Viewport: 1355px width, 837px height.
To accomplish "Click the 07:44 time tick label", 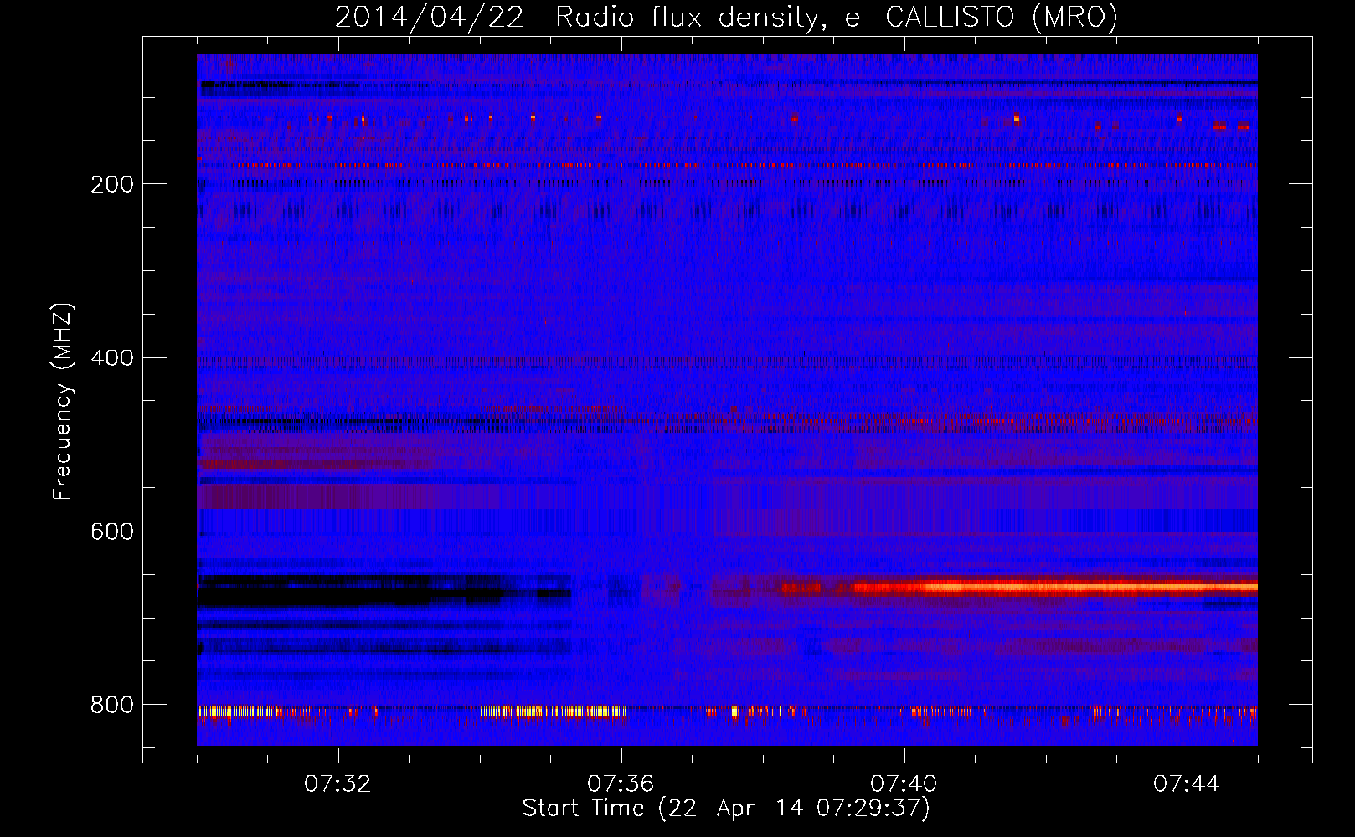I will (x=1187, y=784).
